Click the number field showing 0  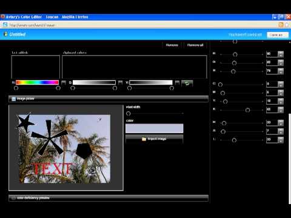pyautogui.click(x=272, y=84)
